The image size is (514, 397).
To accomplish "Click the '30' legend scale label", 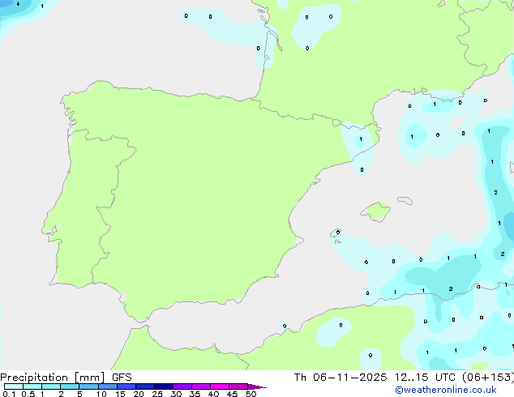I will (176, 394).
